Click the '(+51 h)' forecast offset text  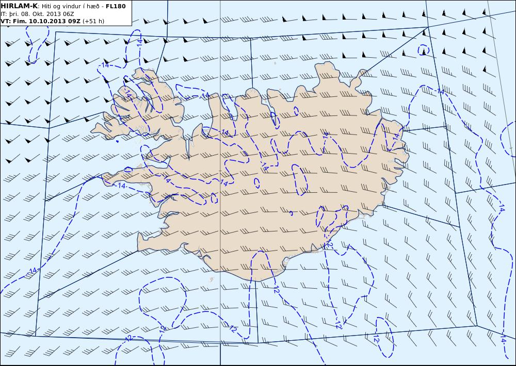click(x=93, y=21)
